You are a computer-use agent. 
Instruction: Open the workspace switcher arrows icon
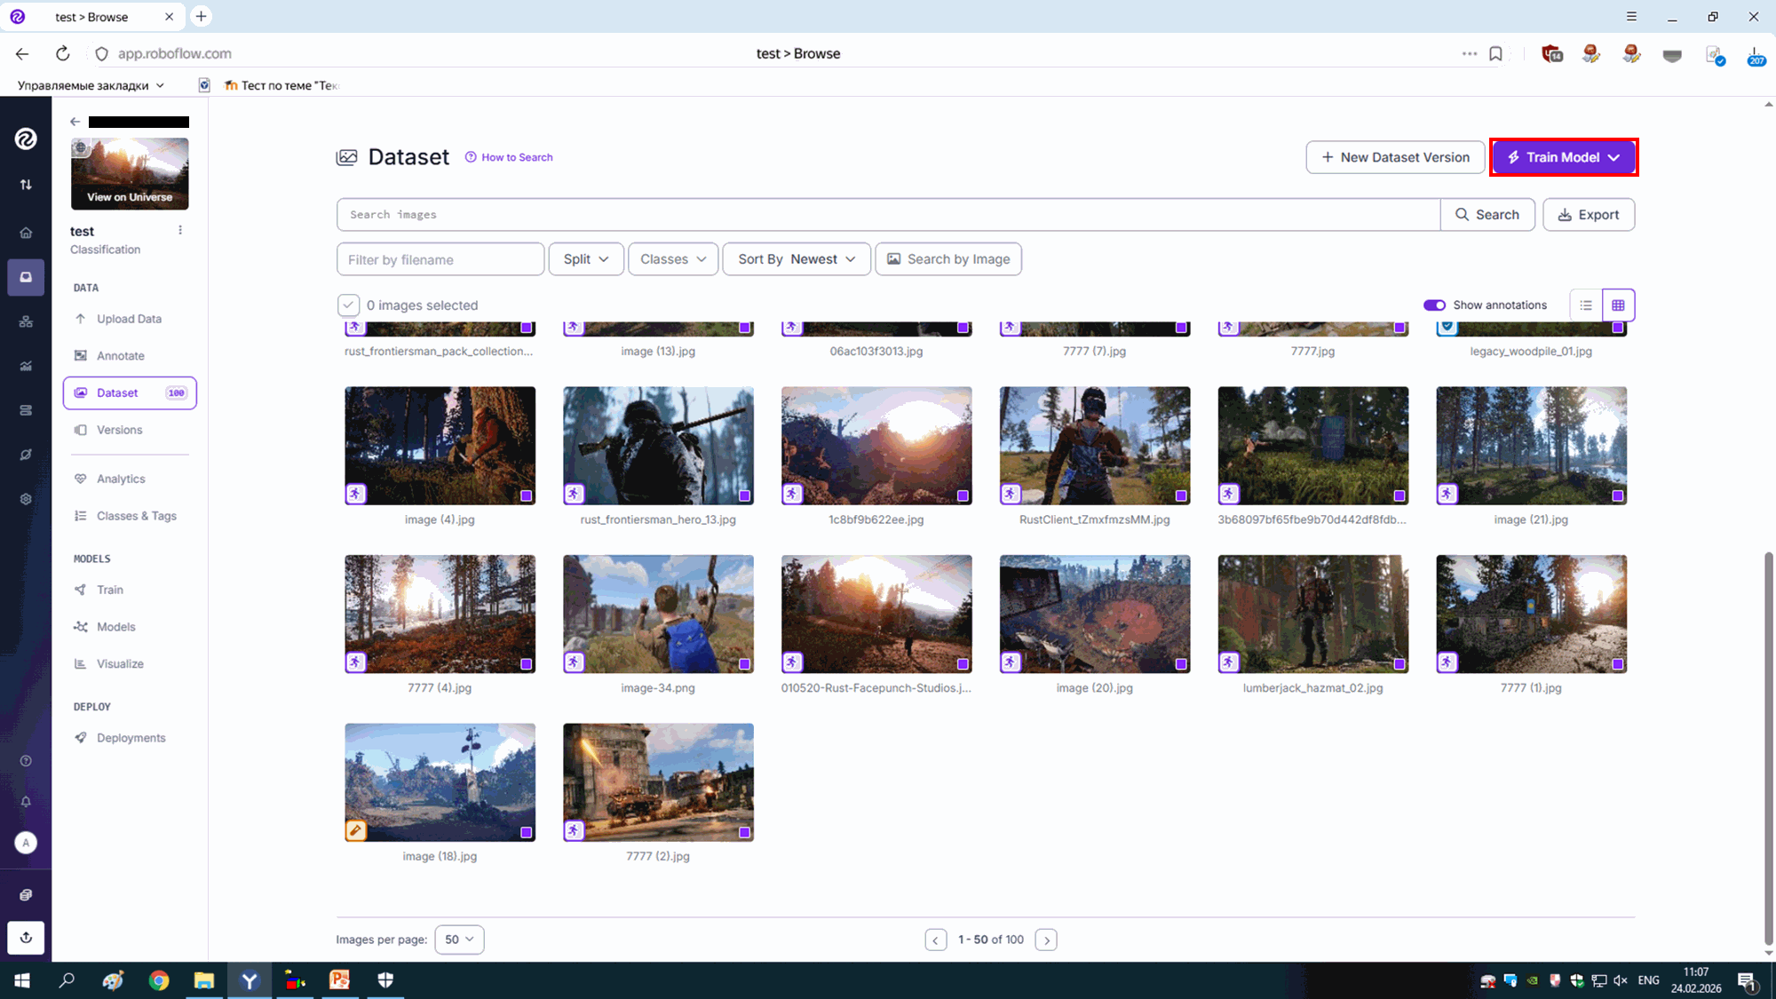(x=26, y=185)
